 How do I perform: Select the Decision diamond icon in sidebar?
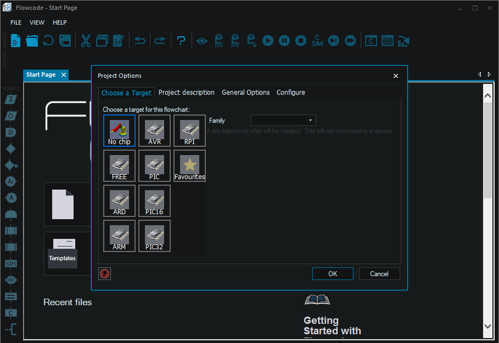pos(11,149)
